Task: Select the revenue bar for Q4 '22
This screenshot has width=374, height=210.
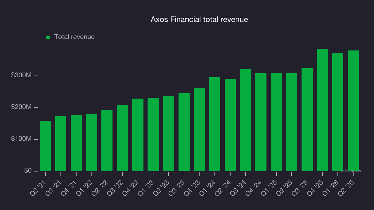Action: click(x=138, y=135)
